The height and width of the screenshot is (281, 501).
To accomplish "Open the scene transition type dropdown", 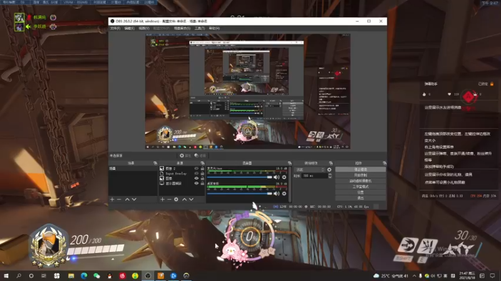I will [x=309, y=170].
